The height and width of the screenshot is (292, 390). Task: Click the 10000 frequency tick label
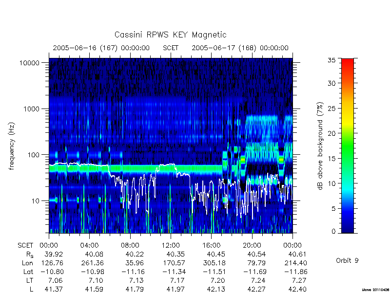coord(29,63)
